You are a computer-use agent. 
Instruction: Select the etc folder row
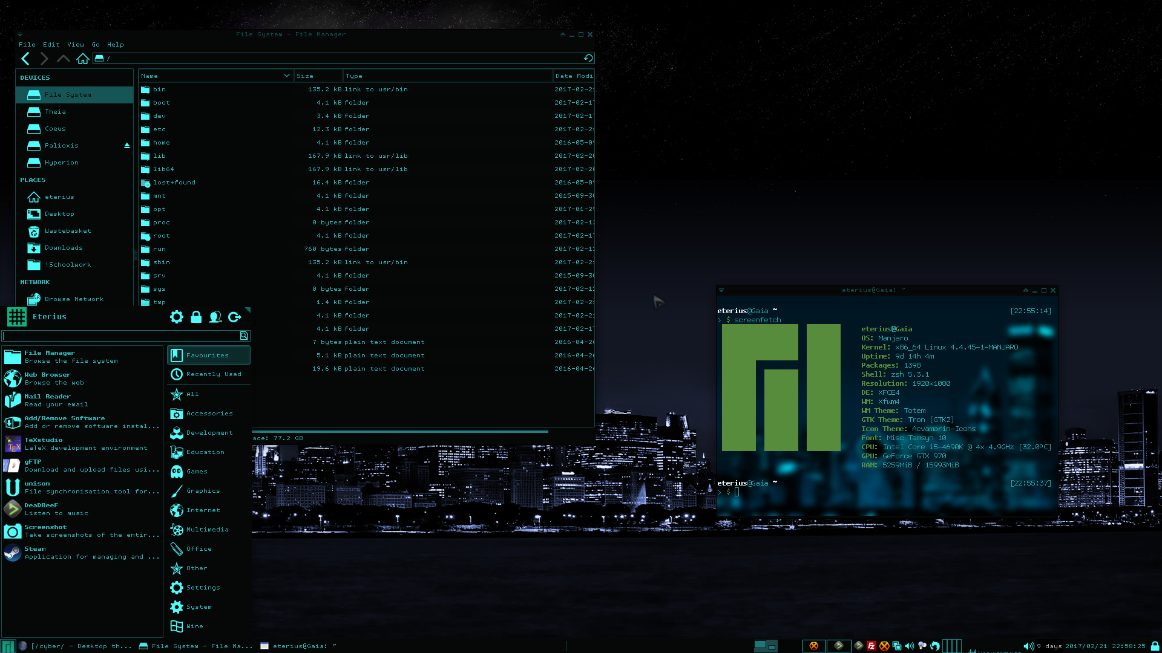(366, 129)
